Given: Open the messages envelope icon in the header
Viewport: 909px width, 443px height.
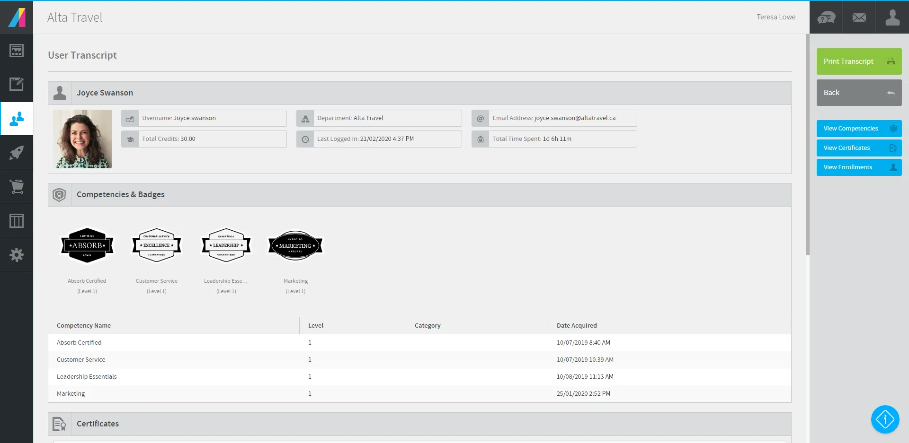Looking at the screenshot, I should (x=859, y=17).
